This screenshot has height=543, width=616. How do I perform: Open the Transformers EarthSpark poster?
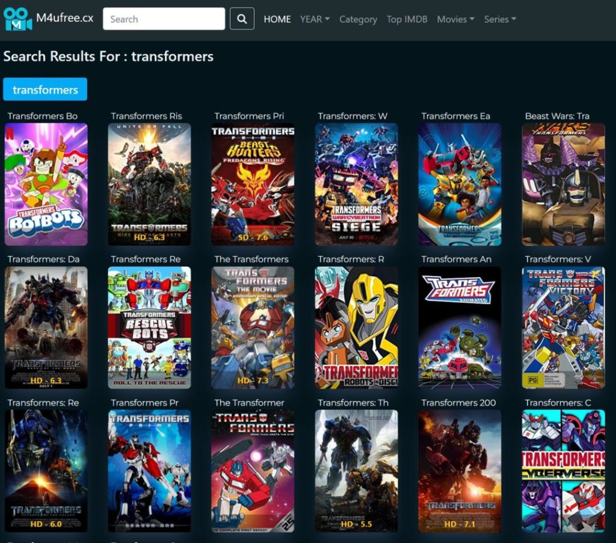460,185
